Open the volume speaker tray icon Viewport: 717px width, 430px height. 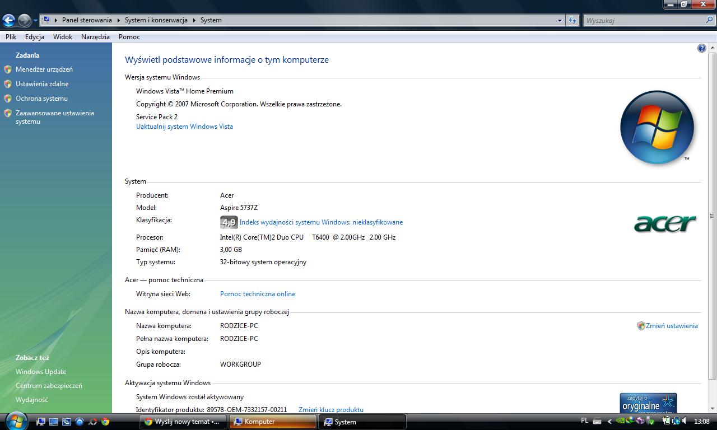pyautogui.click(x=685, y=421)
